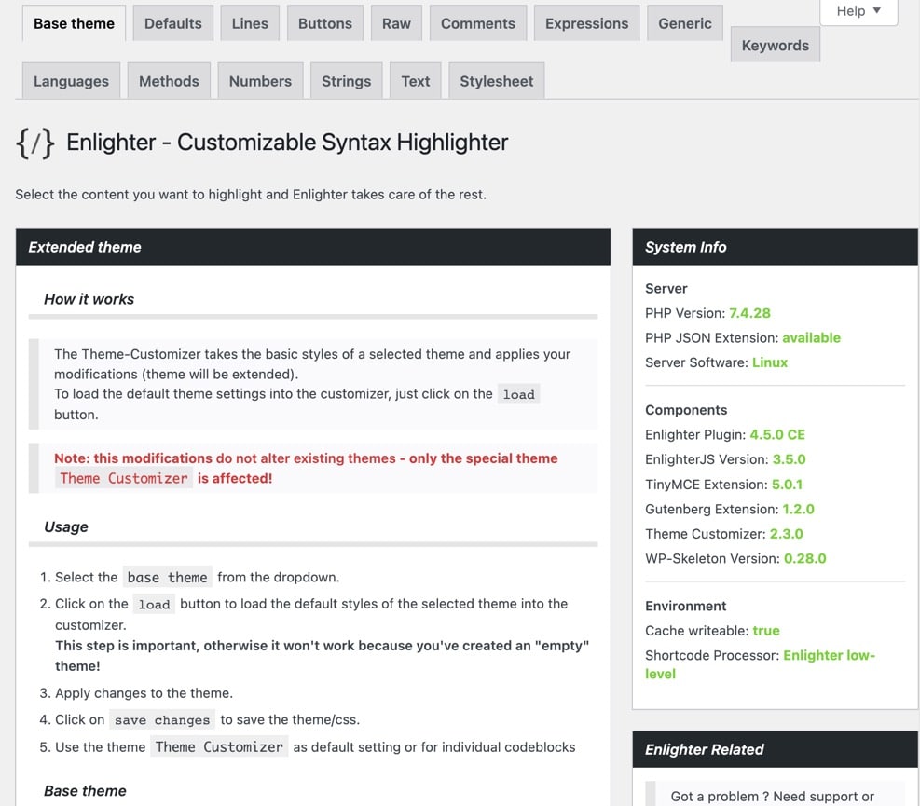Switch to the Languages tab
920x806 pixels.
coord(71,81)
